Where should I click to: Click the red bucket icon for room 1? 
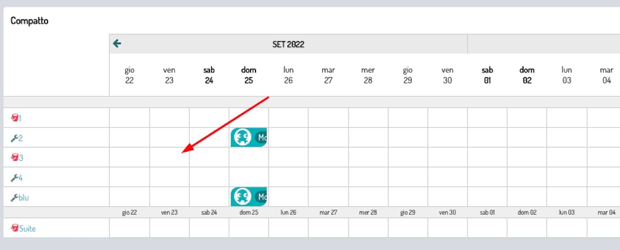(x=14, y=118)
